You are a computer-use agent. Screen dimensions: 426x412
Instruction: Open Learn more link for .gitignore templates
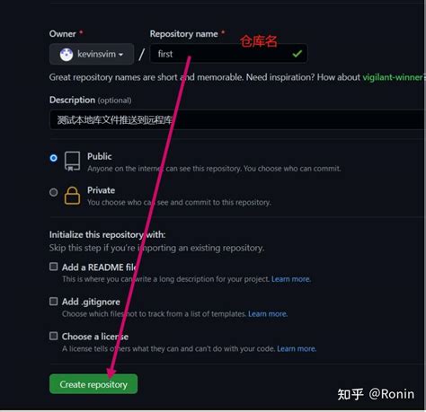pyautogui.click(x=268, y=314)
